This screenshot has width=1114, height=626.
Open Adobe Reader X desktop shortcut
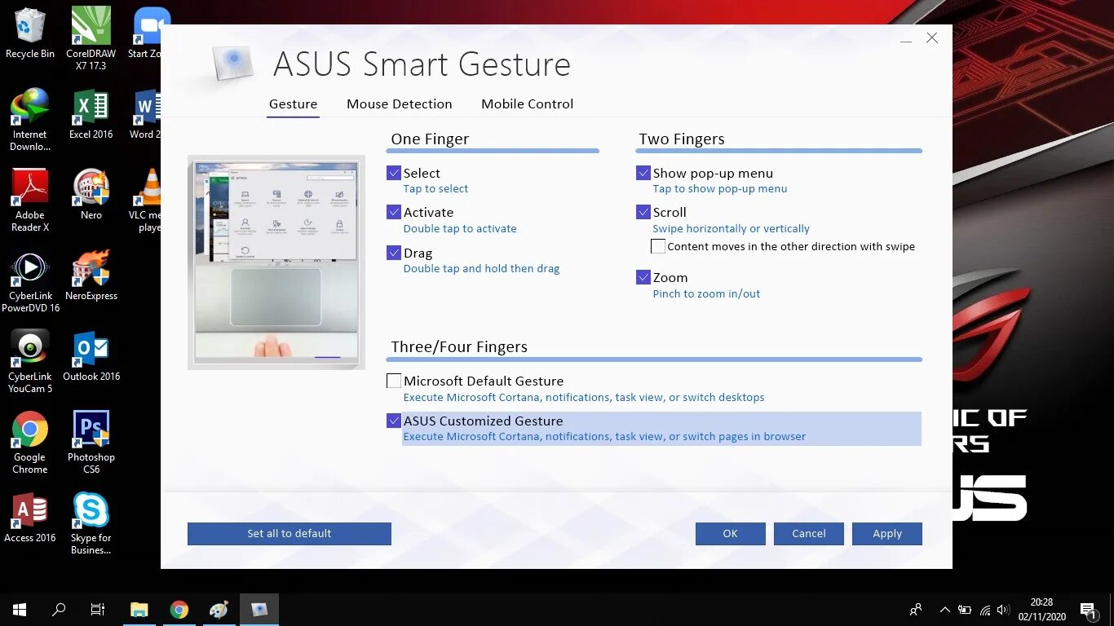30,201
